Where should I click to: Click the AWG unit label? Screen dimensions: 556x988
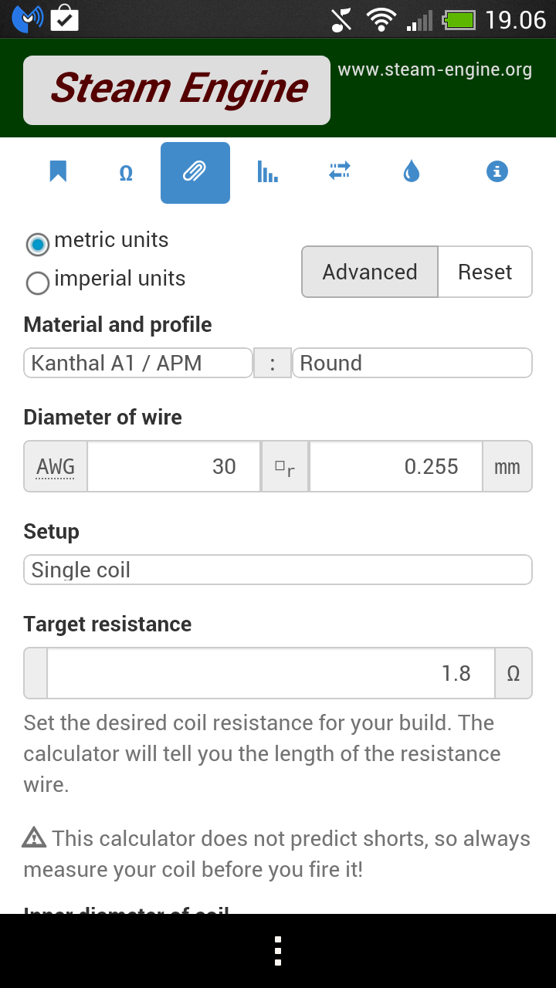point(56,466)
